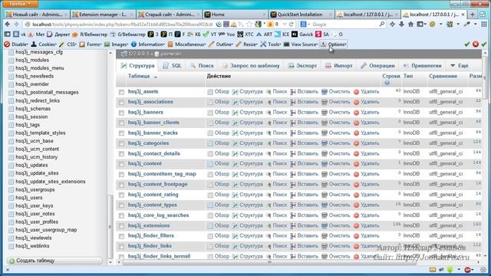Screen dimensions: 491x276
Task: Click the search magnifier in the Google box
Action: tap(381, 24)
